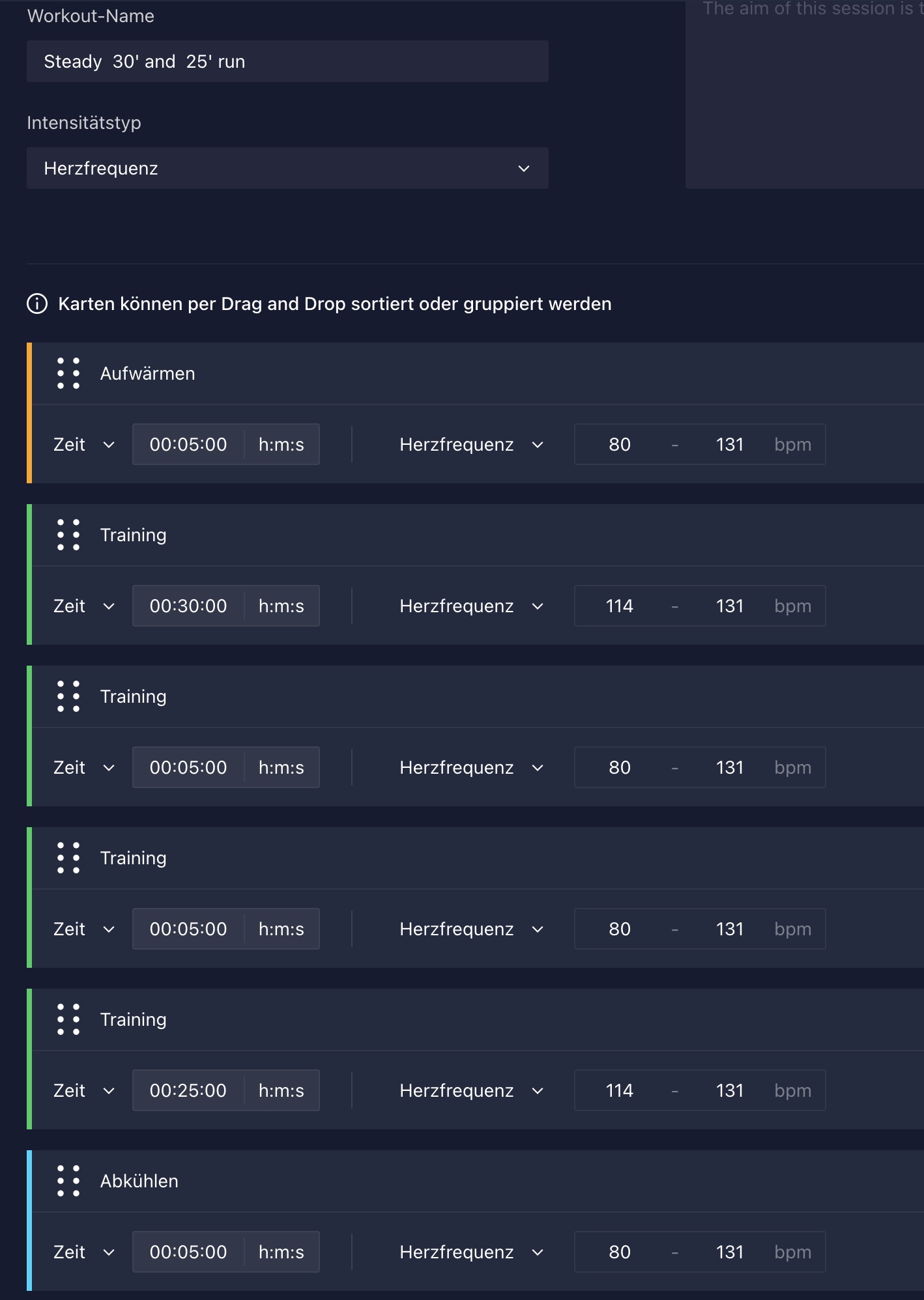Click the 80 minimum bpm field in Aufwärmen
924x1300 pixels.
619,445
